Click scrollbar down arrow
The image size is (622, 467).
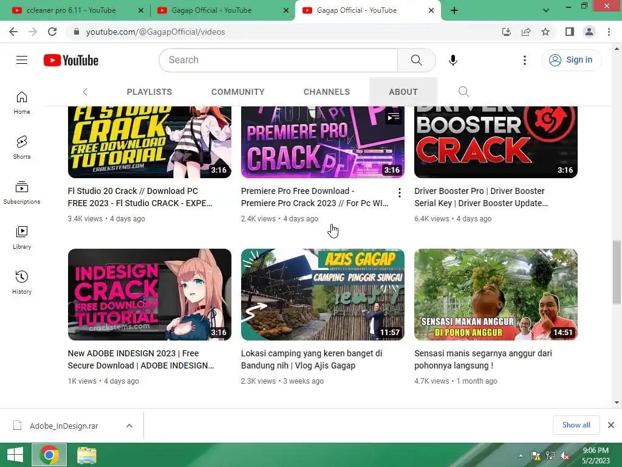click(x=617, y=403)
